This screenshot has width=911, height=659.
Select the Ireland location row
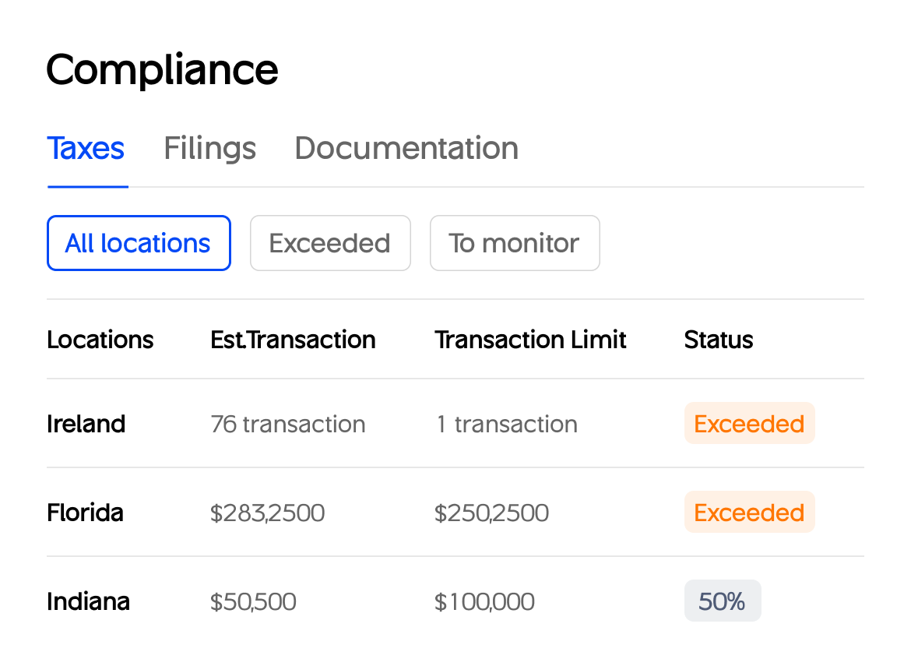click(455, 424)
